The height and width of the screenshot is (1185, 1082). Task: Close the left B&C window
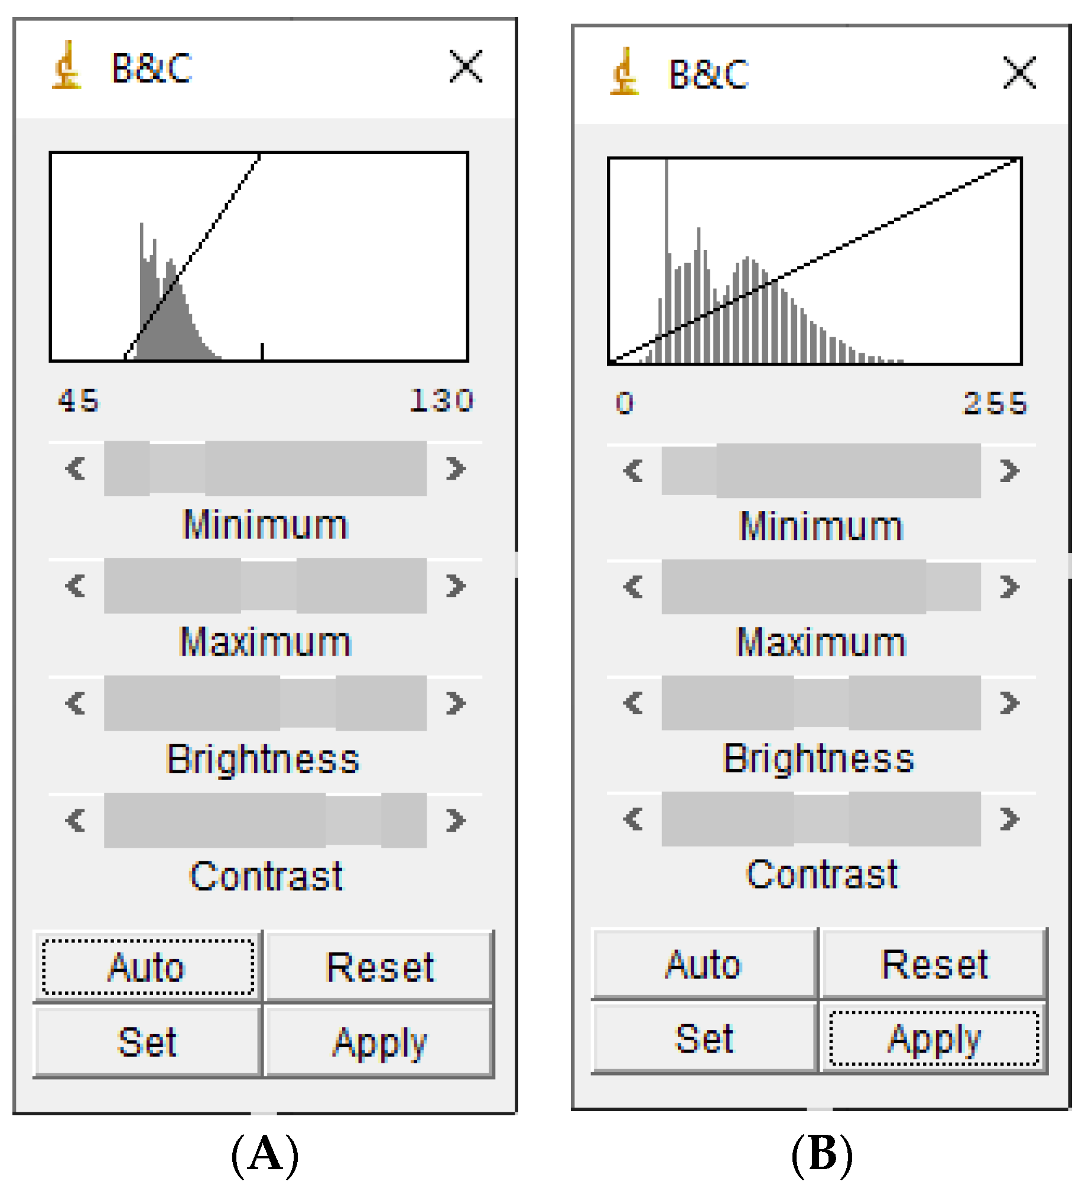(466, 66)
